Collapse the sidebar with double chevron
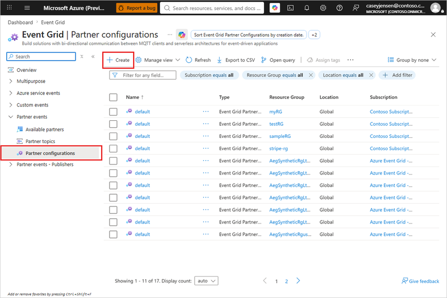Viewport: 447px width, 298px height. pyautogui.click(x=93, y=56)
